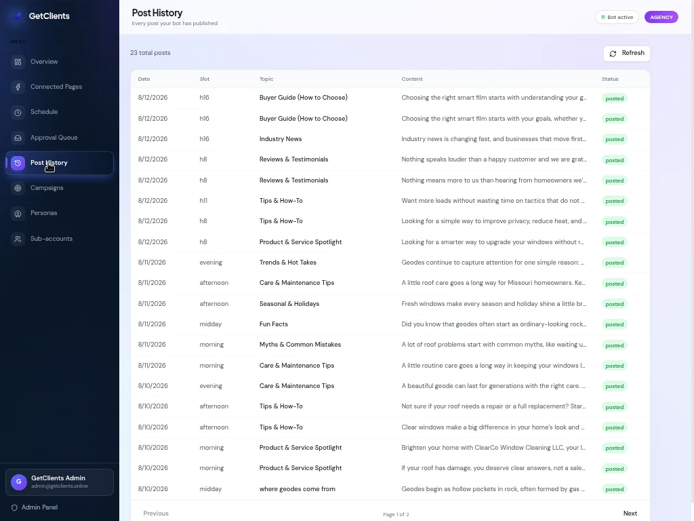This screenshot has height=521, width=694.
Task: Click the Schedule clock icon
Action: coord(18,113)
